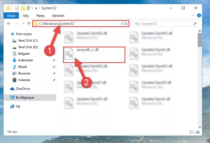
Task: Refresh the System32 folder view
Action: tap(126, 24)
